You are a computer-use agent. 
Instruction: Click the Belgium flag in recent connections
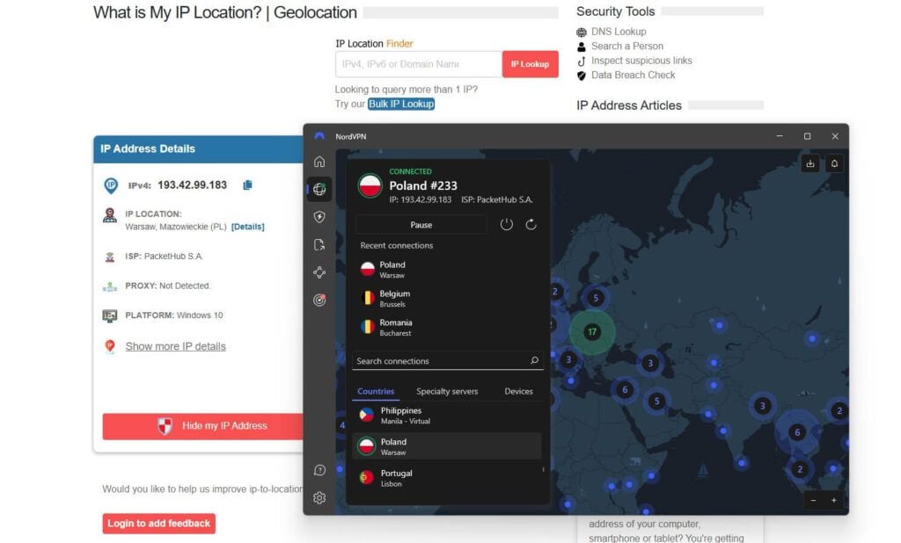(368, 298)
